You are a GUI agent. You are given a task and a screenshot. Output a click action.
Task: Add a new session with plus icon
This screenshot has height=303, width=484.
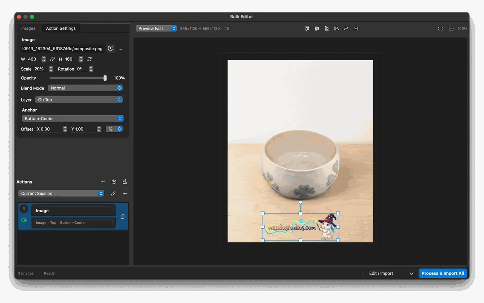(x=125, y=194)
